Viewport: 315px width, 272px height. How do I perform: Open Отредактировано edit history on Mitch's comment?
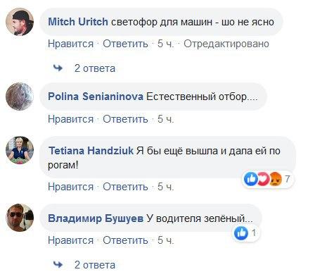[226, 44]
